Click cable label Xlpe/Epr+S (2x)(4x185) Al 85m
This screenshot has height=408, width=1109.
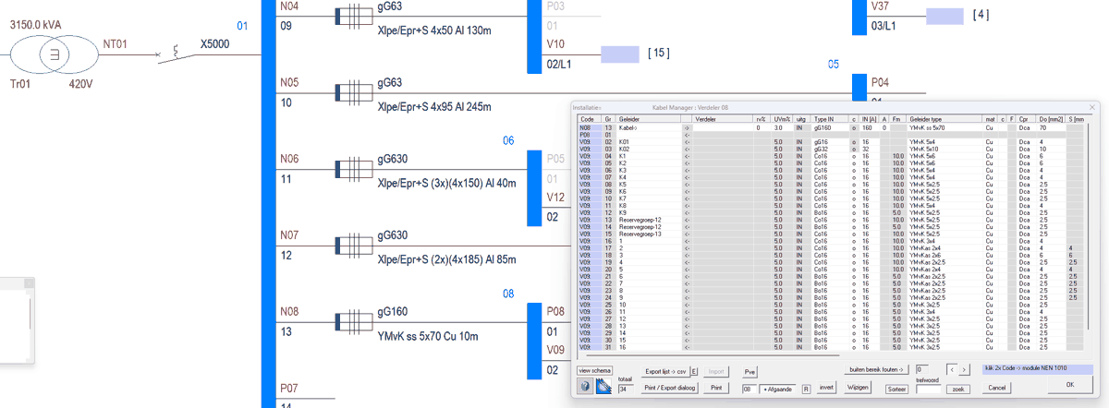click(x=446, y=261)
